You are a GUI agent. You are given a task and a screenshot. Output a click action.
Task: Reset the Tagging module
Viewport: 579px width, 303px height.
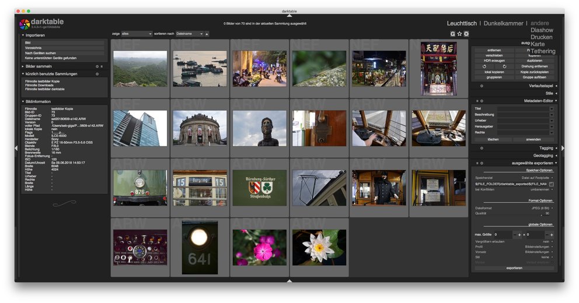(x=482, y=148)
